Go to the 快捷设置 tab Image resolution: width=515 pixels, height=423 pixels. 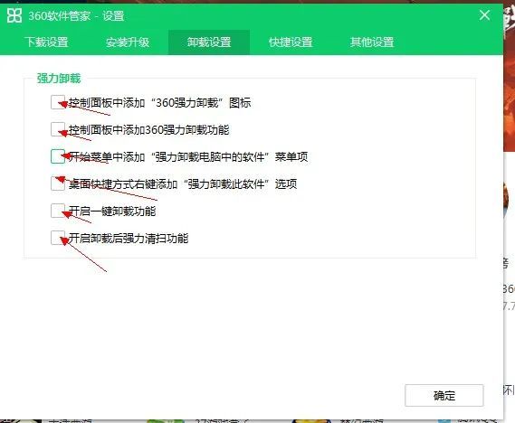[x=291, y=42]
